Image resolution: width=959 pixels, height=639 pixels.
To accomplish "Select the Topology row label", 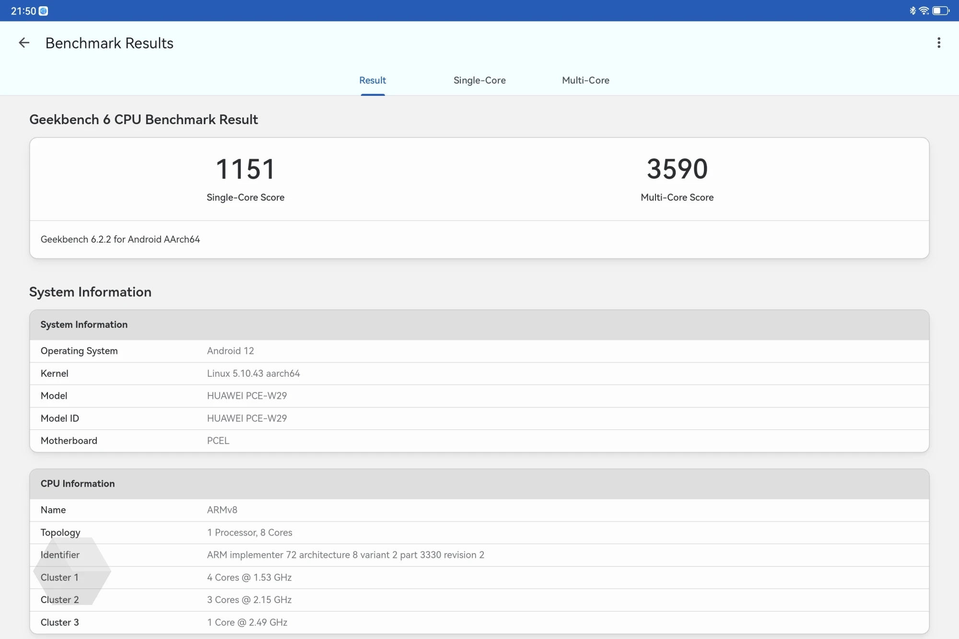I will coord(60,533).
